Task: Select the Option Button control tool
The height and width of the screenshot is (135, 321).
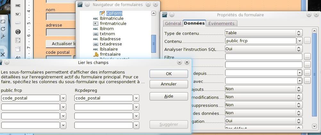Action: click(18, 32)
